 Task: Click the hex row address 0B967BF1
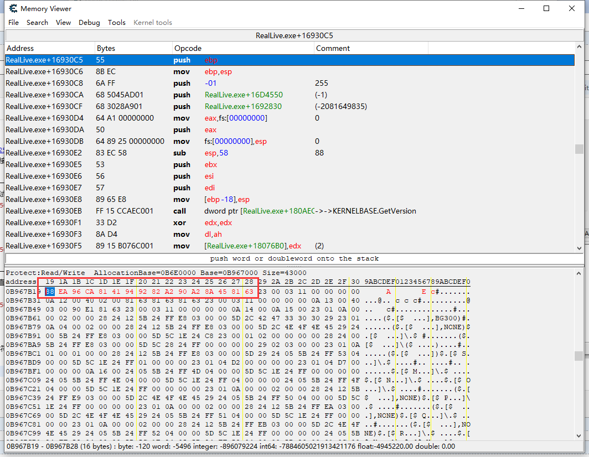[x=23, y=371]
